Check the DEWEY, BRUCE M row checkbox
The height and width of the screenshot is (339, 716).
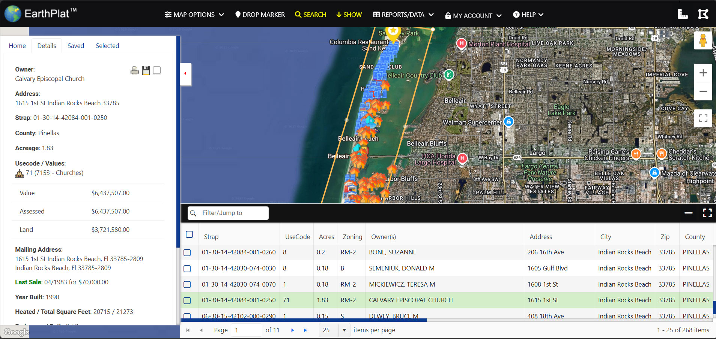click(187, 316)
